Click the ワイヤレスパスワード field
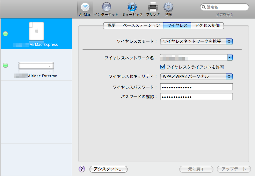Screen dimensions: 255x176 (196, 87)
